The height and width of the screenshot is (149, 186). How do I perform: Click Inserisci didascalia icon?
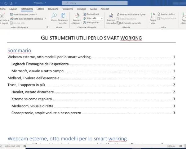(111, 16)
